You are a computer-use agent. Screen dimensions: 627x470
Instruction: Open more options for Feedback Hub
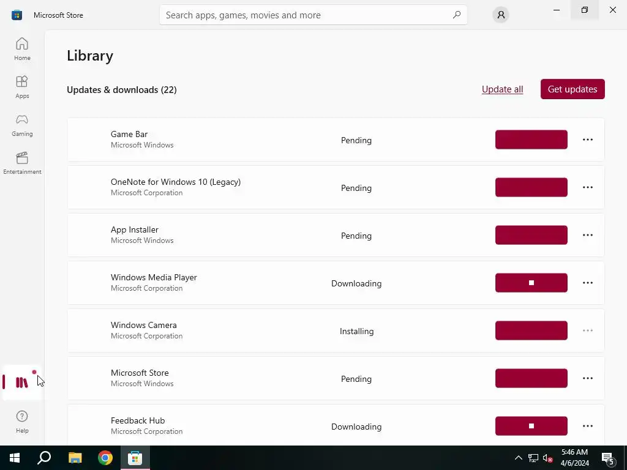pos(587,426)
